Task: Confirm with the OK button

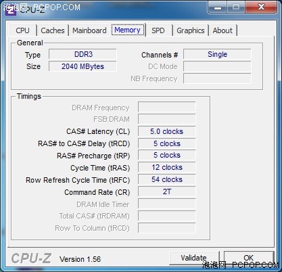Action: (249, 258)
